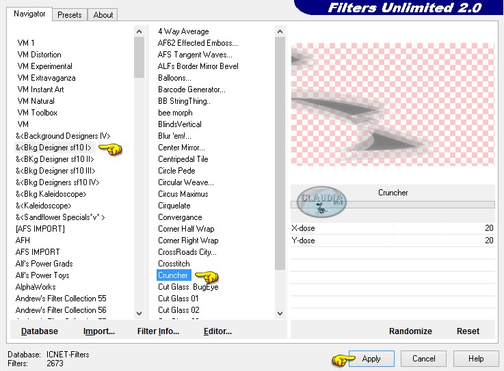504x371 pixels.
Task: Click the category list scrollbar thumb
Action: [140, 57]
